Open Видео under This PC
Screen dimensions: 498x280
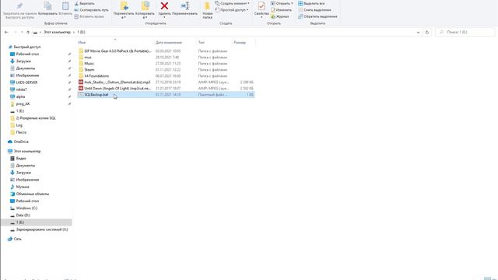click(21, 159)
